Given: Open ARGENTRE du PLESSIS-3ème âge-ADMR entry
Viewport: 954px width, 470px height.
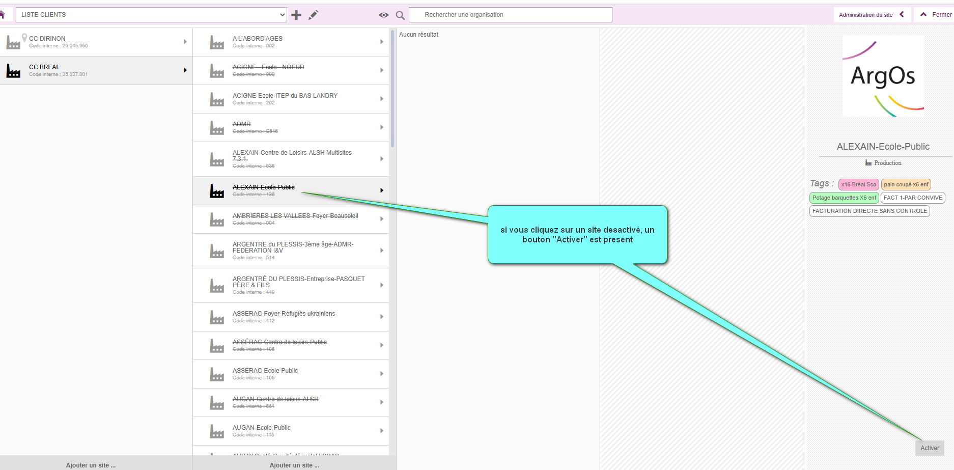Looking at the screenshot, I should click(x=291, y=251).
